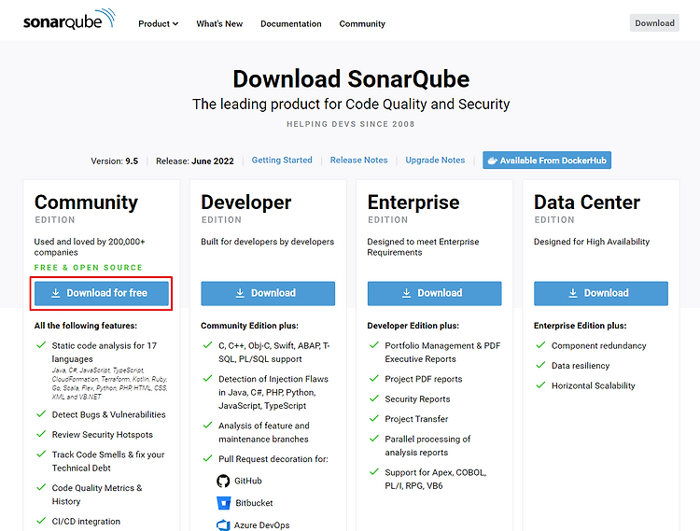Click download arrow icon in Developer button
Viewport: 700px width, 531px height.
point(240,293)
